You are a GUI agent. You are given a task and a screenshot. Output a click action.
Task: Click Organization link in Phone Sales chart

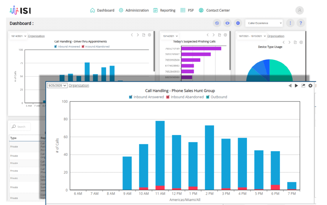click(79, 86)
